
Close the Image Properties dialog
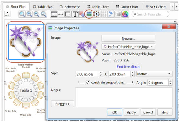coord(169,27)
